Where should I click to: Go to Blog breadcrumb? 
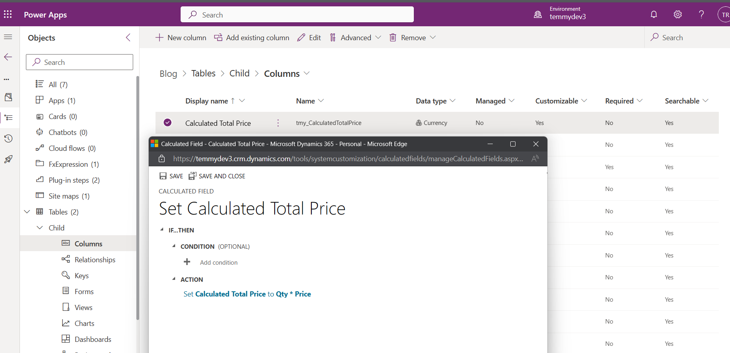pos(168,74)
